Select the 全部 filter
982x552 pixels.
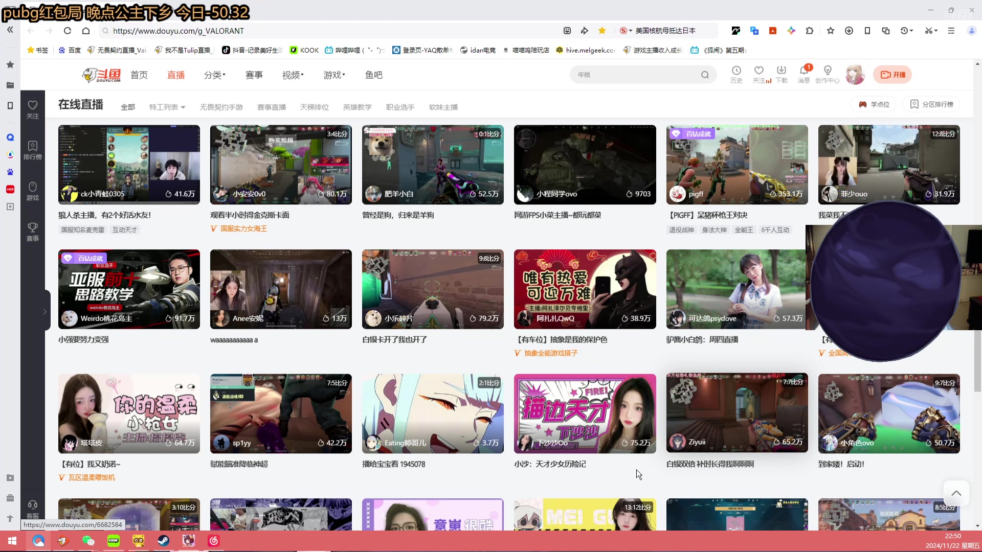[x=128, y=107]
